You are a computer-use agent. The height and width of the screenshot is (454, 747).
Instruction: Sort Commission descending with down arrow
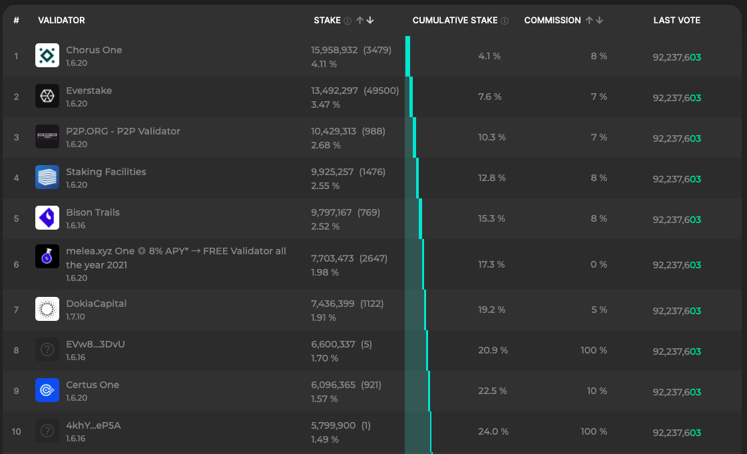pos(599,20)
